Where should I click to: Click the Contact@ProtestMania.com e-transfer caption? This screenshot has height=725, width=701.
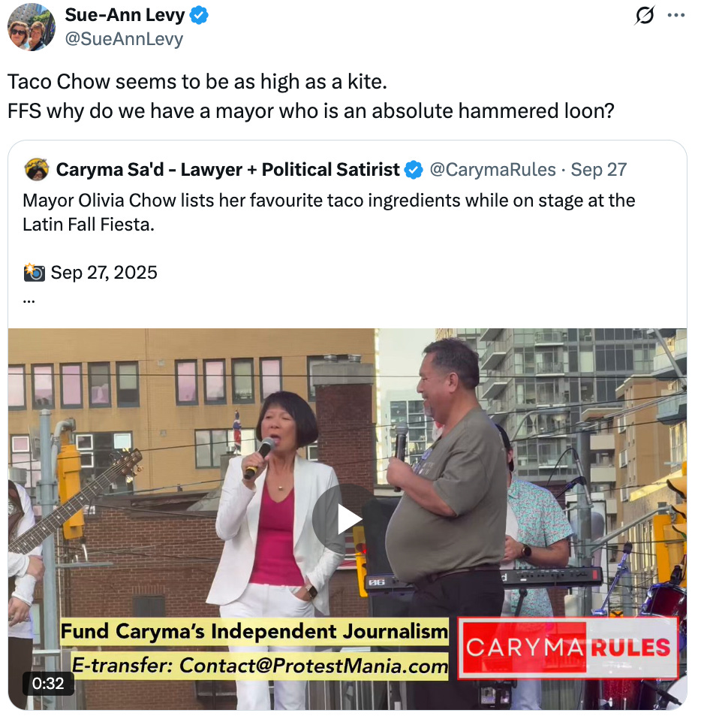click(x=260, y=666)
